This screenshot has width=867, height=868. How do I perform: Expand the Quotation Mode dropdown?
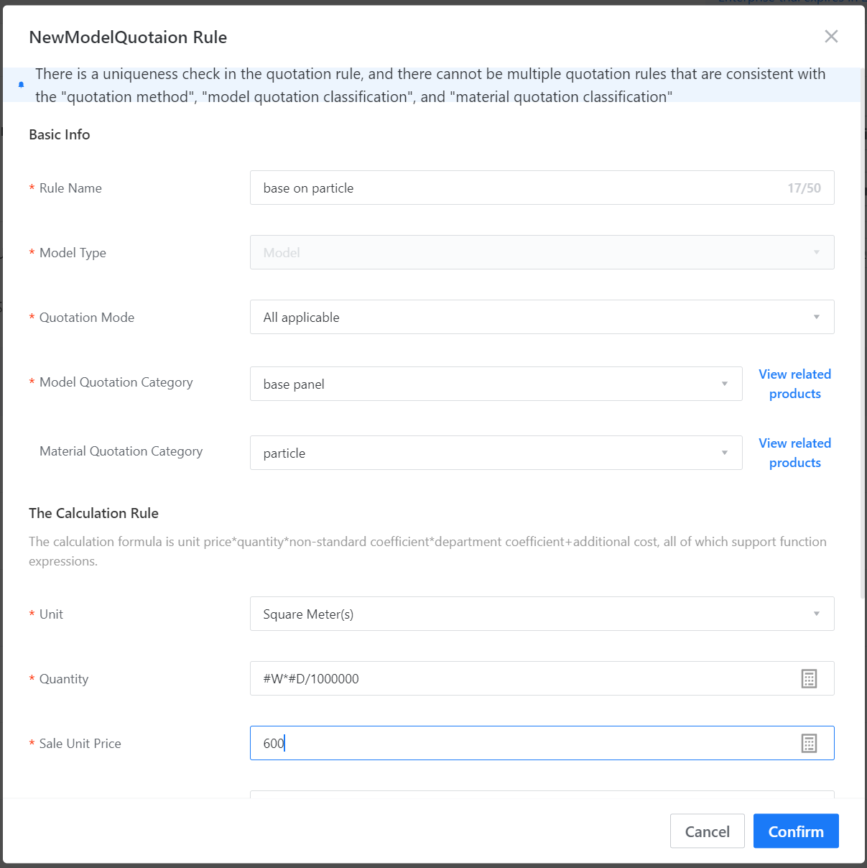[x=542, y=317]
